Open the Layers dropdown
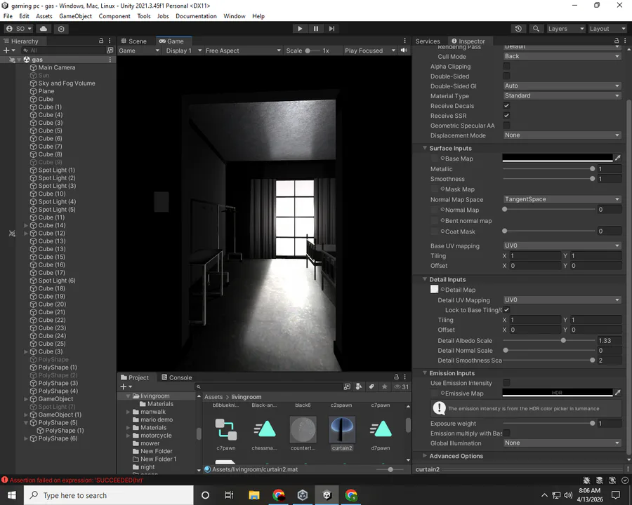This screenshot has height=505, width=632. pyautogui.click(x=565, y=29)
